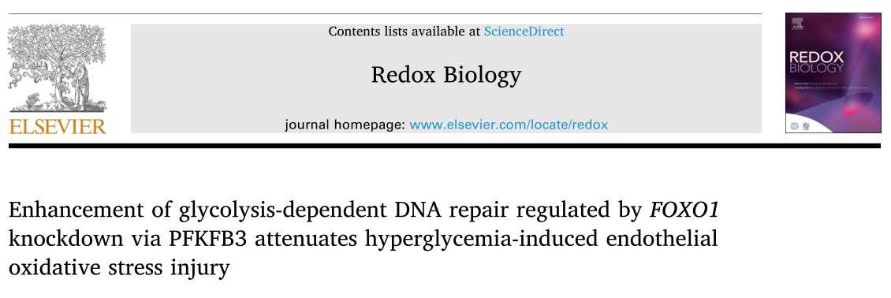Visit www.elsevier.com/locate/redox homepage link
Viewport: 891px width, 298px height.
pyautogui.click(x=509, y=125)
